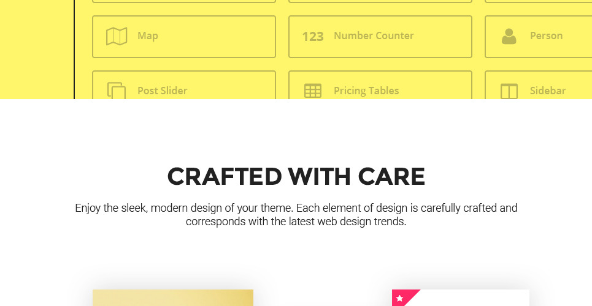This screenshot has height=306, width=592.
Task: Open the gold gradient preview thumbnail
Action: pyautogui.click(x=172, y=298)
